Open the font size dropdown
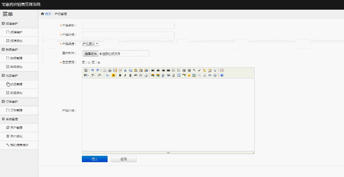Screen dimensions: 344x177 [x=99, y=75]
